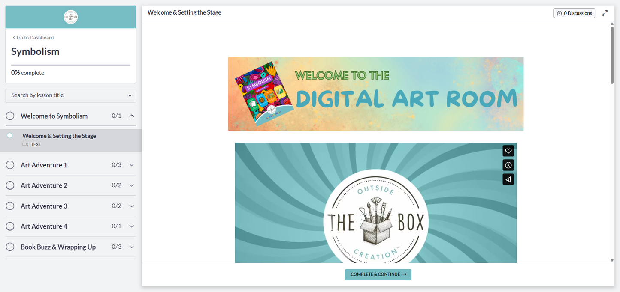Like the video using the heart icon
Image resolution: width=620 pixels, height=292 pixels.
point(508,151)
